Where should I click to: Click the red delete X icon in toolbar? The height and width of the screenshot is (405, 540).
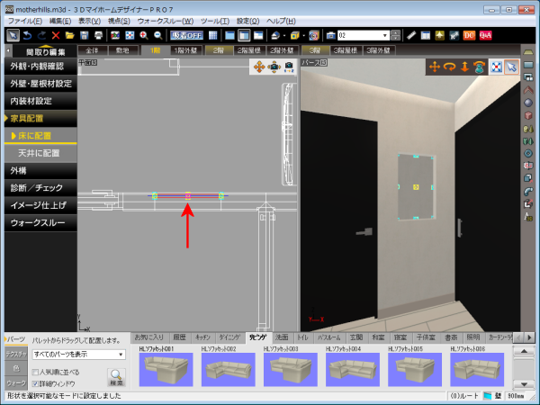(x=56, y=35)
